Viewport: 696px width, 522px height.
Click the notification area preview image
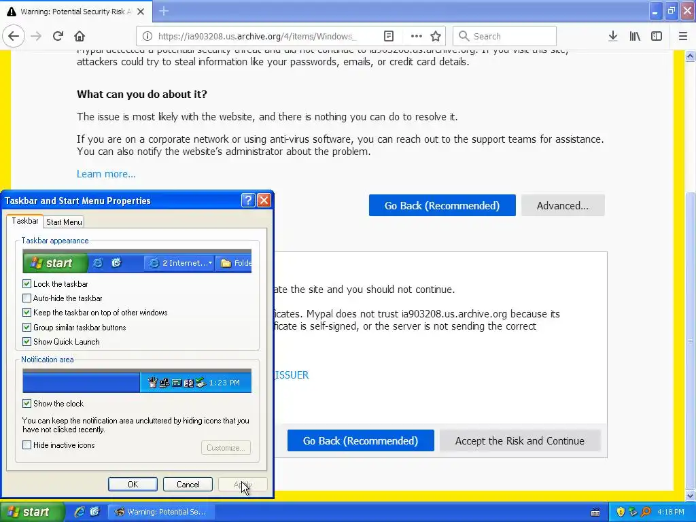point(137,381)
